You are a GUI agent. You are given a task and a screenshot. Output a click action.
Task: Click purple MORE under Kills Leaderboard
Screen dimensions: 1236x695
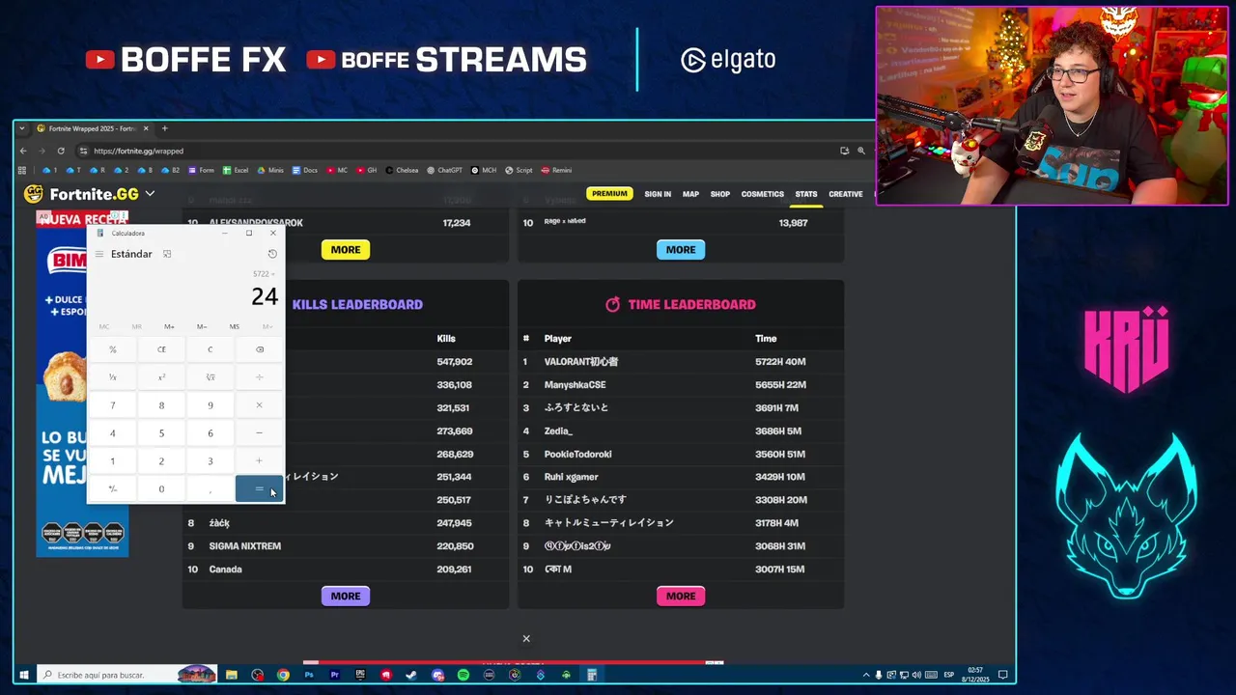(x=346, y=596)
